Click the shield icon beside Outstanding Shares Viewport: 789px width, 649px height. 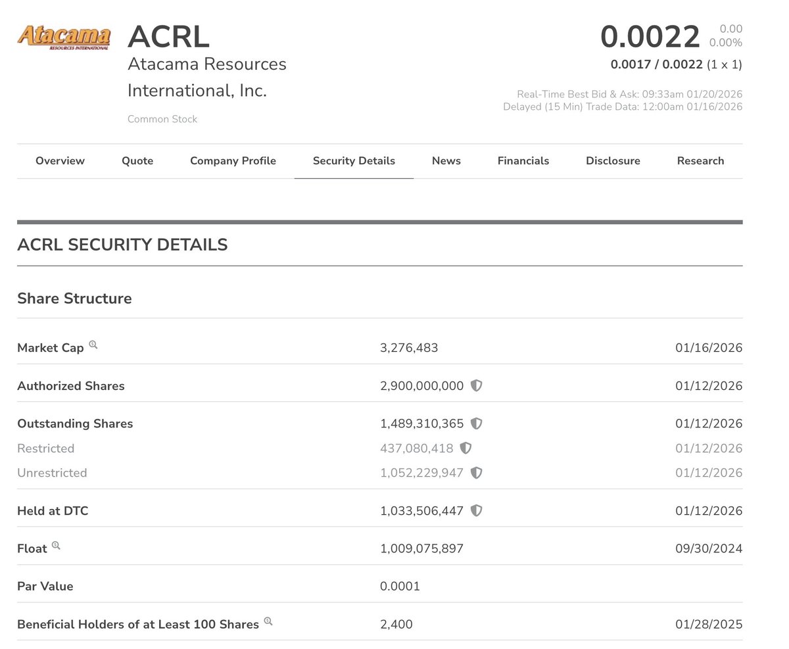coord(477,423)
